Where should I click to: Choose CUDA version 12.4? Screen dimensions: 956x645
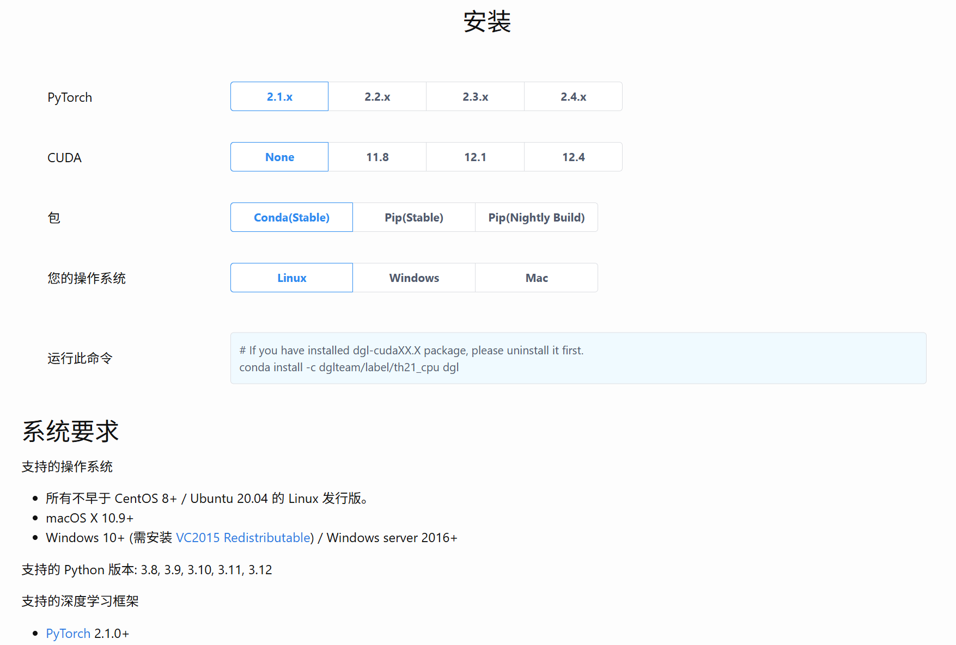(574, 157)
